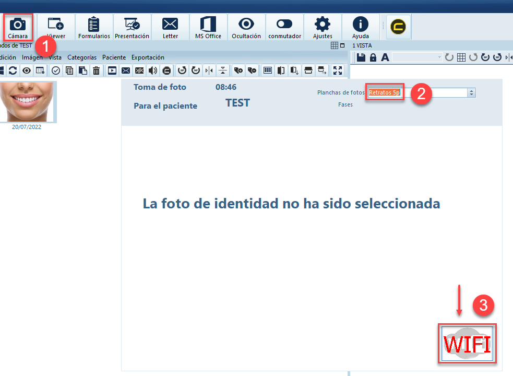The height and width of the screenshot is (376, 513).
Task: Toggle the conmutador switch
Action: point(284,28)
